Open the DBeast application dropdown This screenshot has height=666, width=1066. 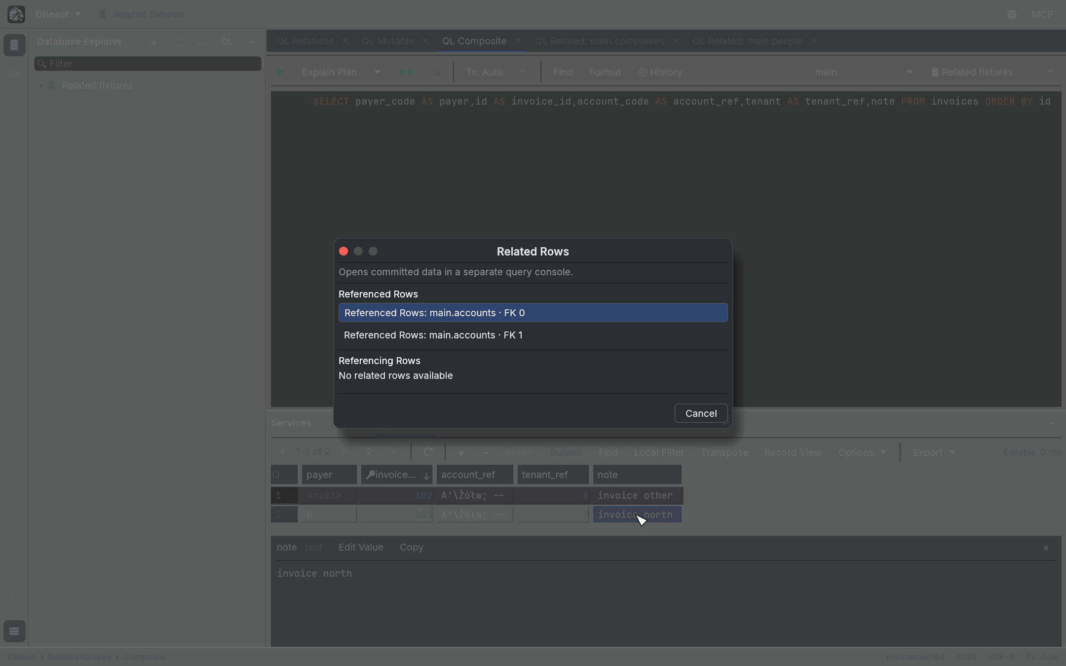58,14
